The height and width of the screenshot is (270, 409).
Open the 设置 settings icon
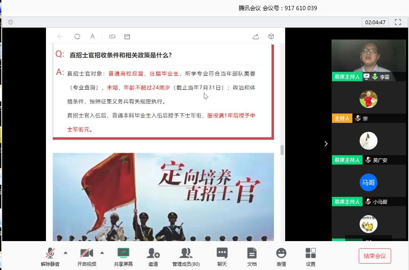click(x=311, y=257)
